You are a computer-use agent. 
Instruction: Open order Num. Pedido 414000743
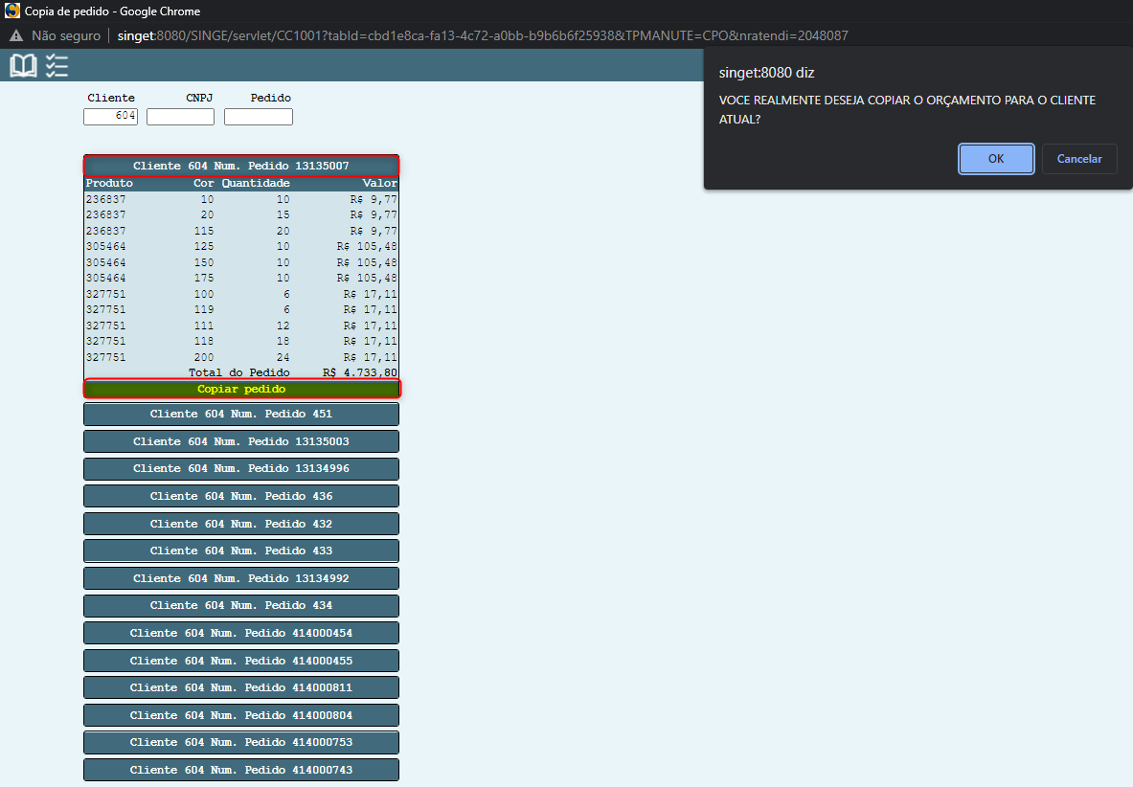click(x=241, y=770)
